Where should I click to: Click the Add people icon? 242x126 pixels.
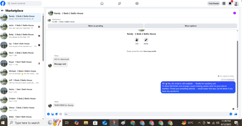[137, 40]
